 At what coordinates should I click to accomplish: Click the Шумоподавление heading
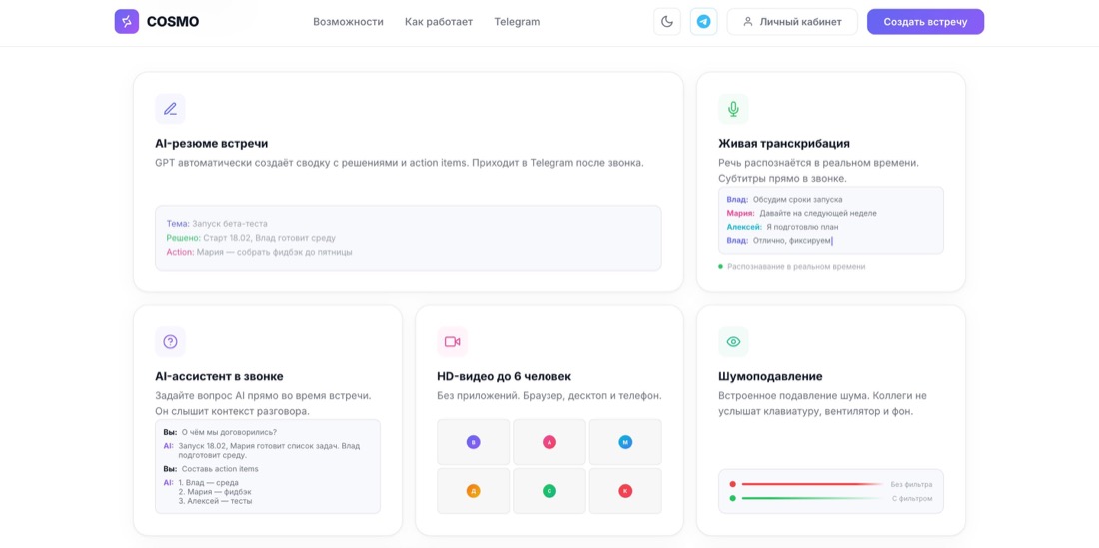pyautogui.click(x=770, y=376)
